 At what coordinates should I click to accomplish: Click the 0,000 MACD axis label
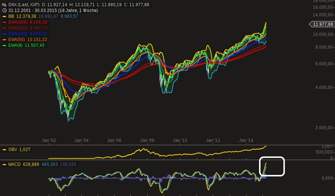click(327, 178)
